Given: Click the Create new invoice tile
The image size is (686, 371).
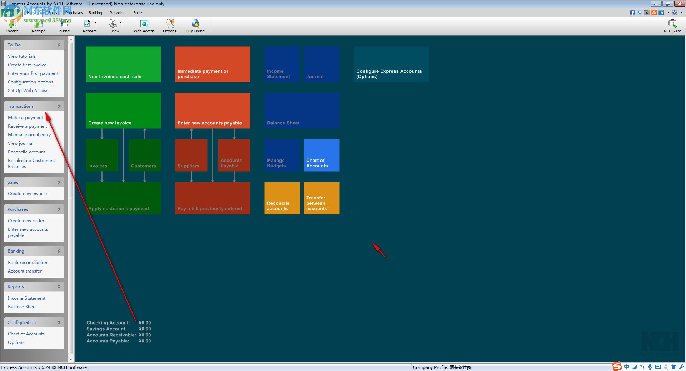Looking at the screenshot, I should point(123,111).
